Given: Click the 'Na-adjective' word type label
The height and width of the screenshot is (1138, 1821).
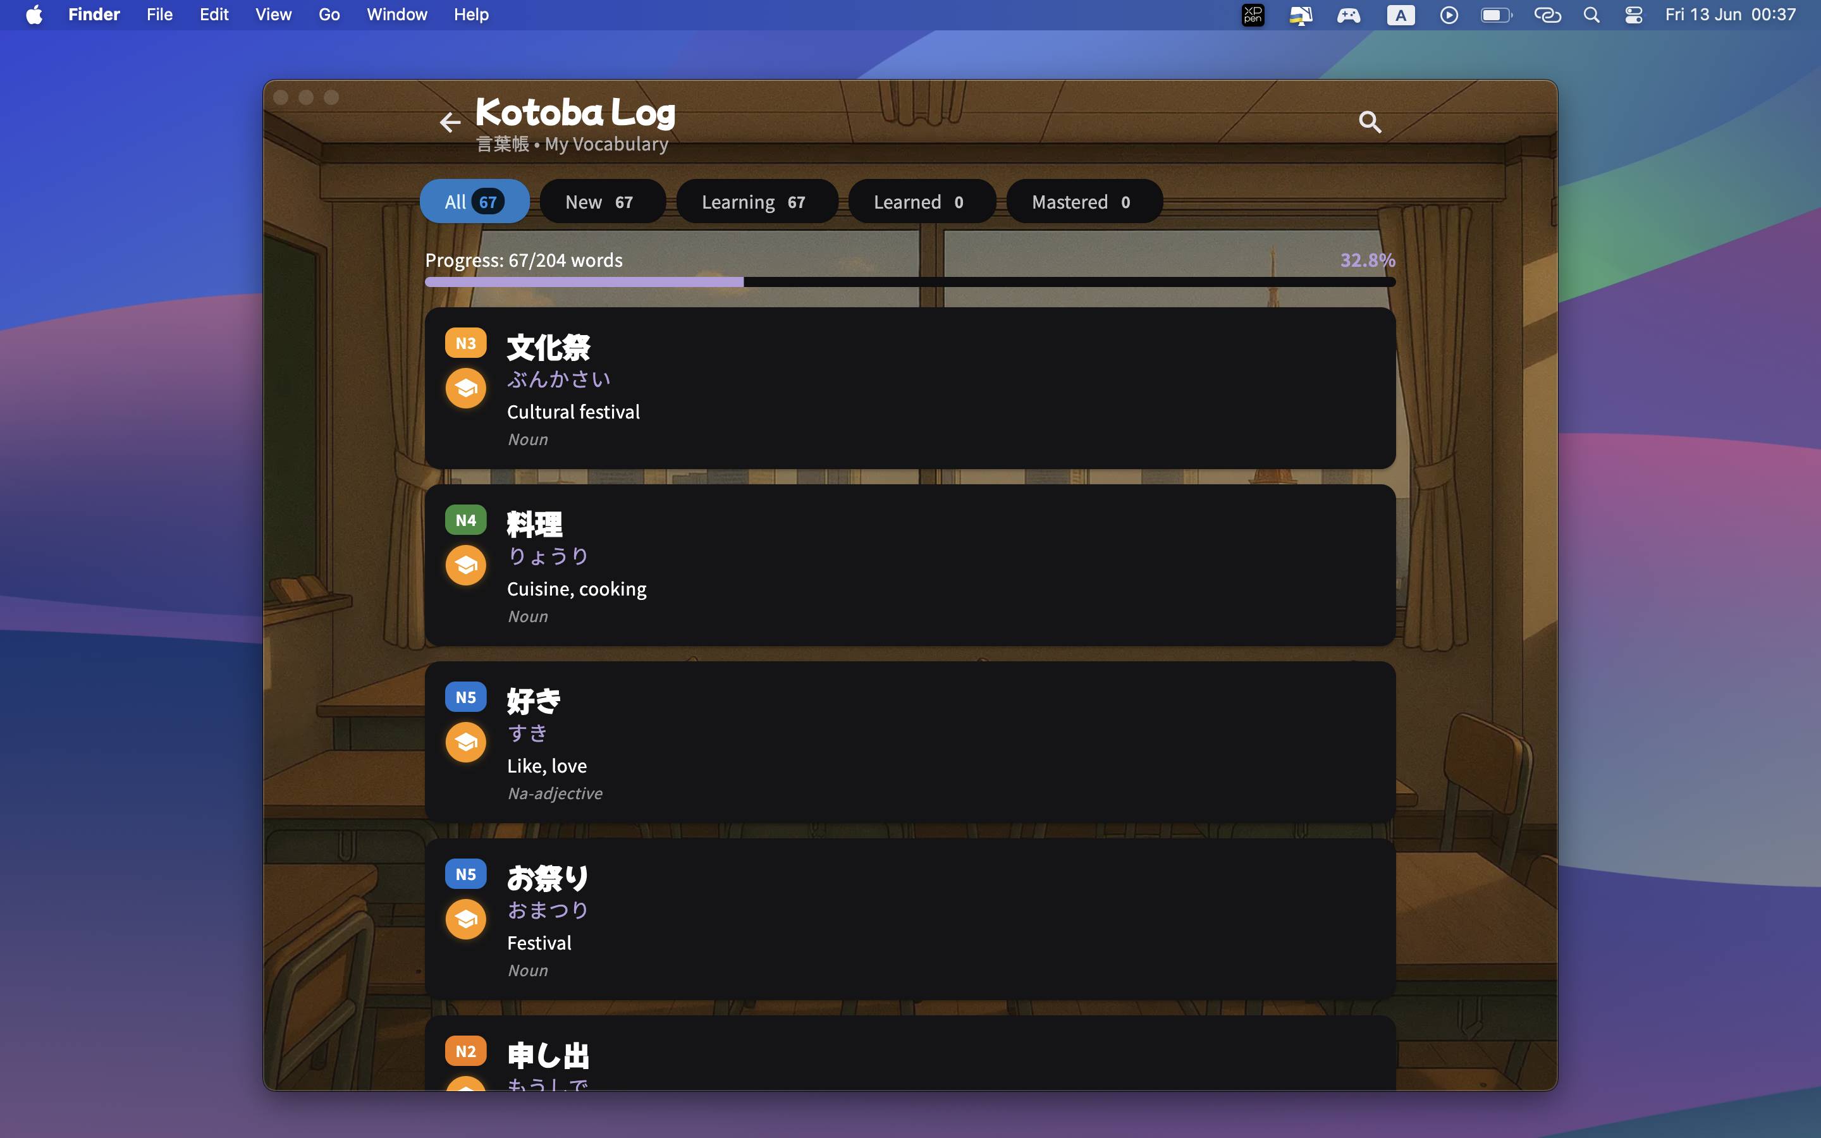Looking at the screenshot, I should click(555, 793).
